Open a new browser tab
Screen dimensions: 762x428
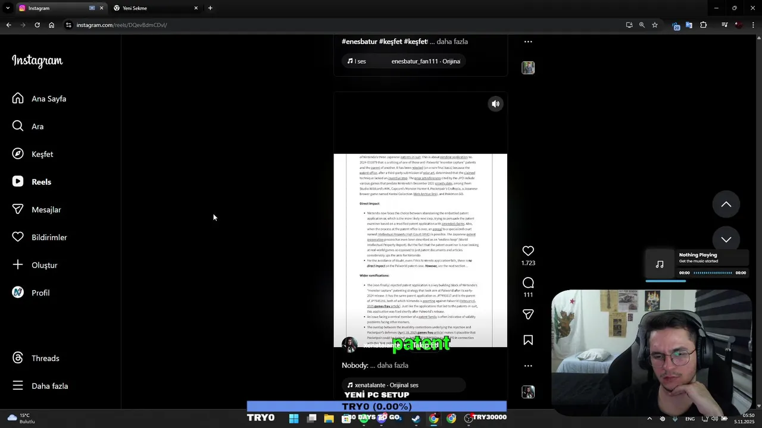tap(210, 8)
